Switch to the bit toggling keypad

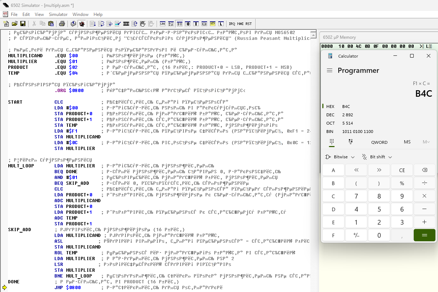pos(350,142)
